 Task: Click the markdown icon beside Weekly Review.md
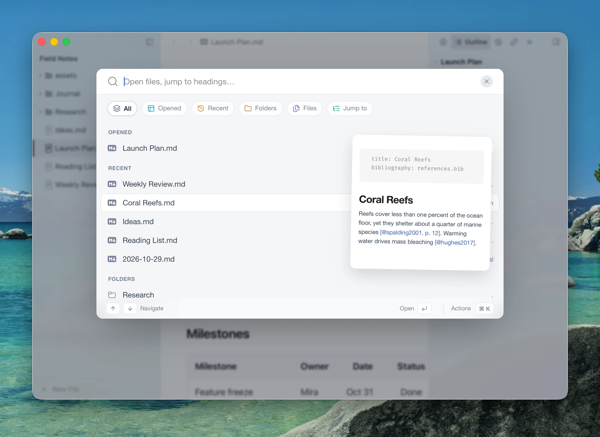click(x=112, y=184)
